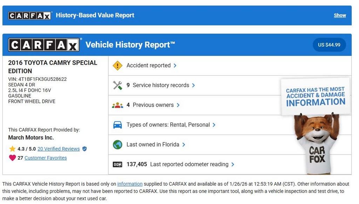Screen dimensions: 359x204
Task: Click the verified shield badge icon
Action: click(x=84, y=149)
